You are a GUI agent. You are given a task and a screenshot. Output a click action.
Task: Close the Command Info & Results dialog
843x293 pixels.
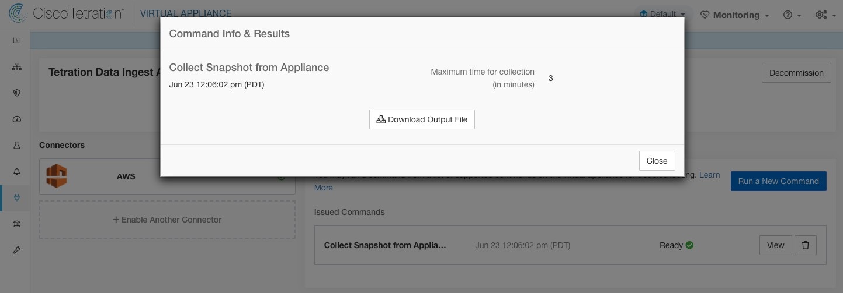(657, 161)
